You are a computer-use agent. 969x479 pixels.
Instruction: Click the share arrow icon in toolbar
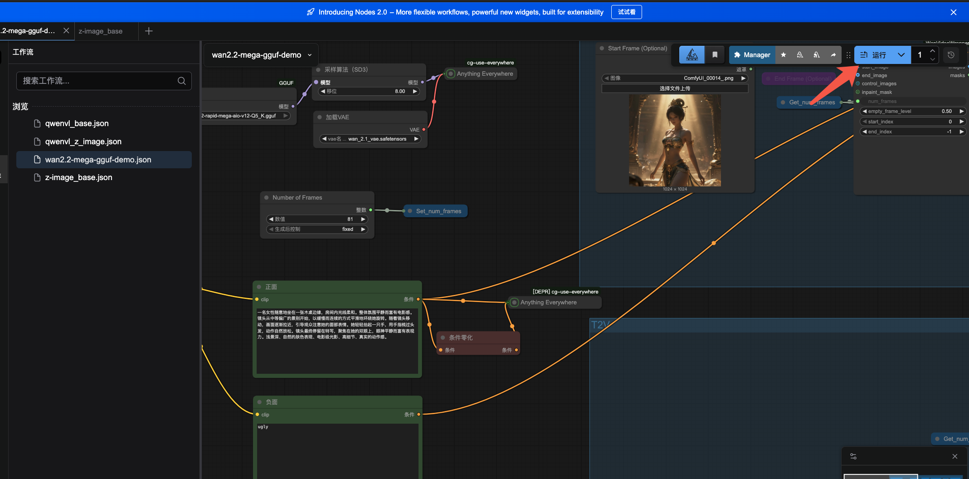pos(833,55)
